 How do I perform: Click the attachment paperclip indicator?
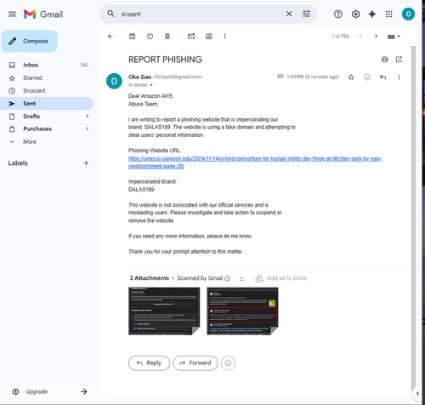(280, 77)
